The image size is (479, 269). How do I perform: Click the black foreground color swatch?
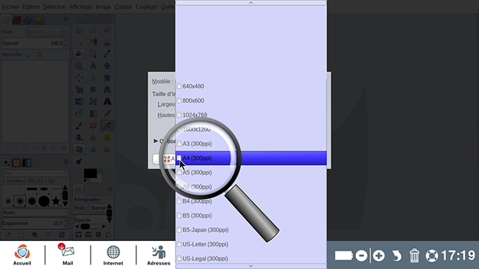point(91,173)
